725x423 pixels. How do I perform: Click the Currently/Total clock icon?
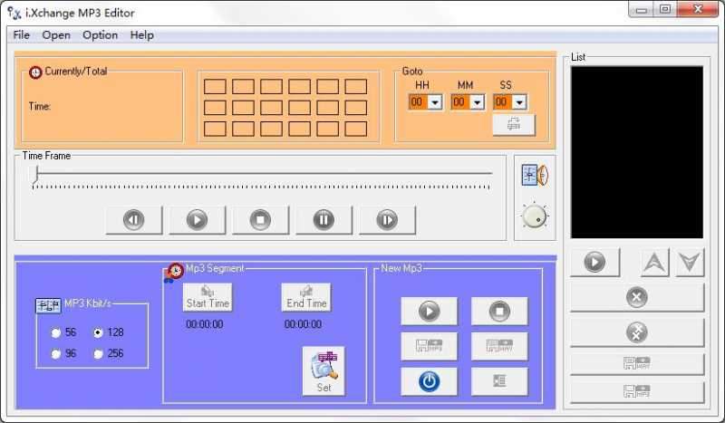click(35, 72)
